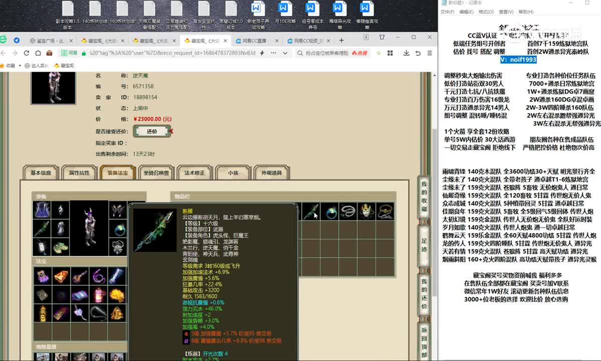
Task: Go to the browser home page
Action: (37, 53)
